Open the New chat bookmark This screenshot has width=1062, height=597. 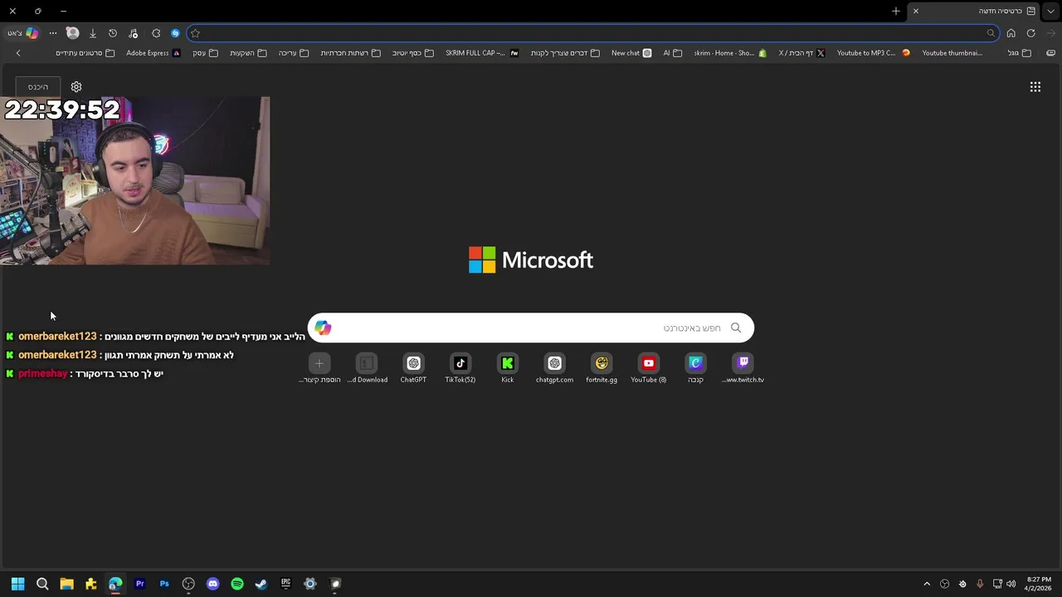pos(631,53)
